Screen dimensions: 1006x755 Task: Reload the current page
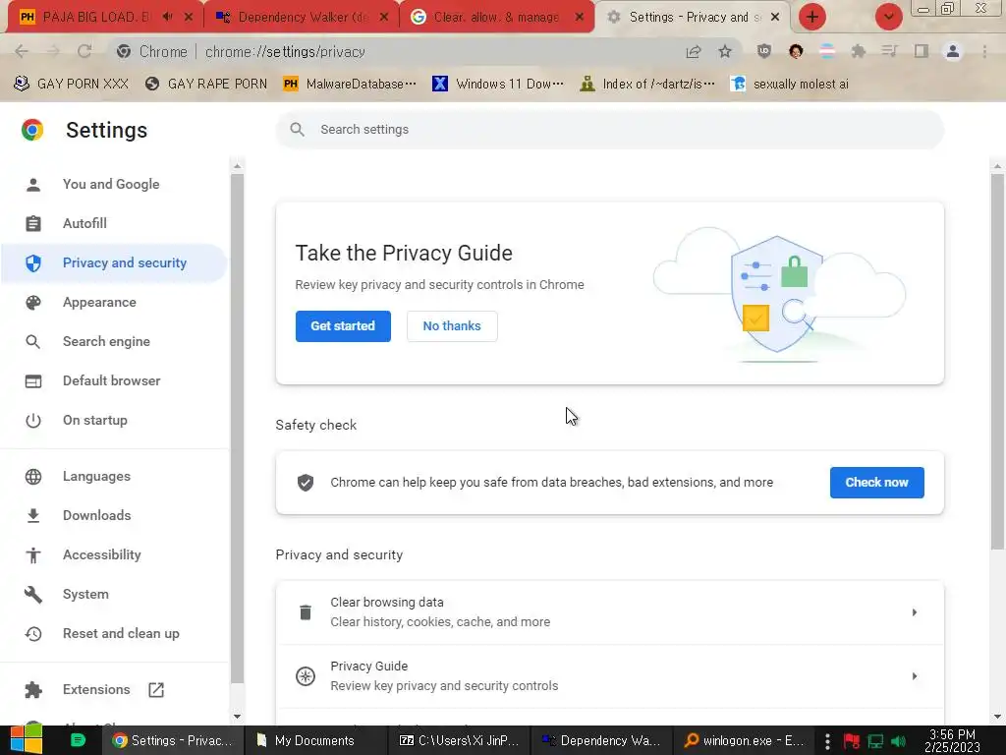tap(84, 51)
